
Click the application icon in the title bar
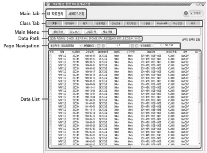[x=48, y=4]
